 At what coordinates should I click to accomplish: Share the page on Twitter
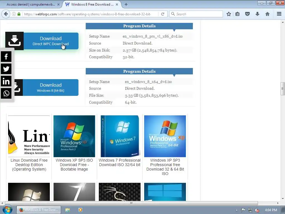(x=6, y=69)
